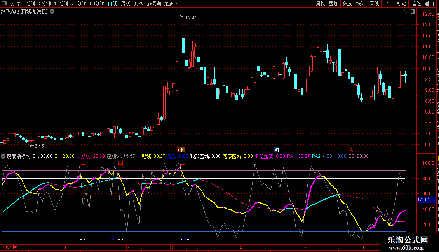The height and width of the screenshot is (252, 439).
Task: Open dropdown beside 股朋指标网 indicator name
Action: [3, 157]
